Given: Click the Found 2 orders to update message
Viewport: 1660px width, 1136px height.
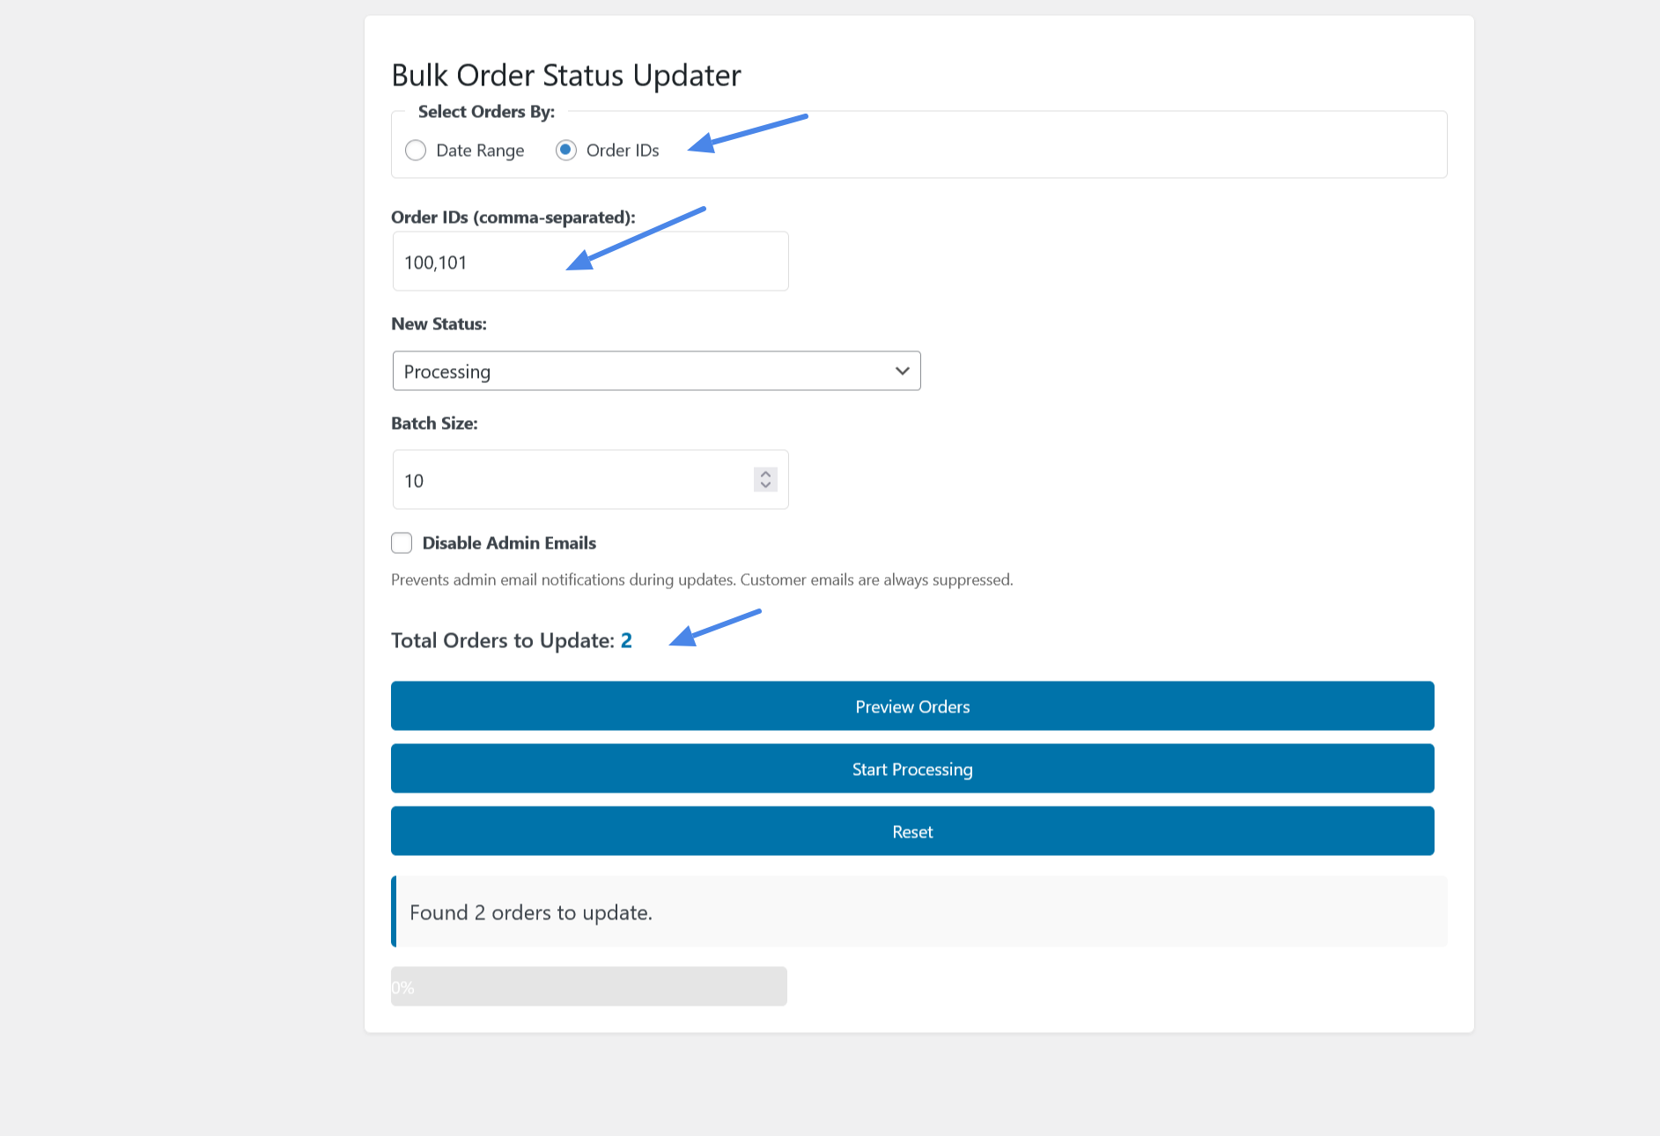Looking at the screenshot, I should pyautogui.click(x=530, y=912).
